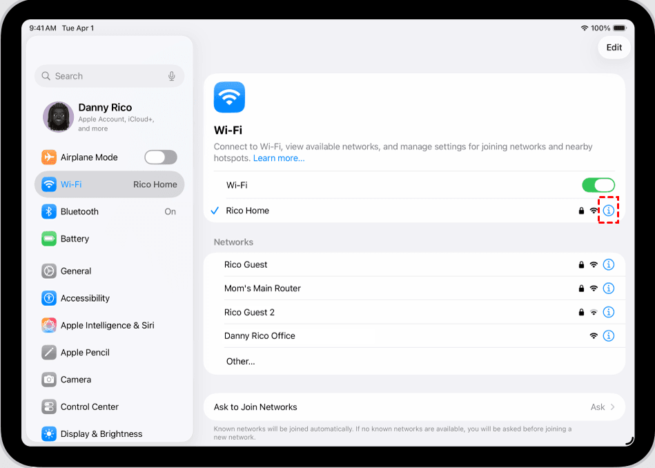Open Danny Rico Apple Account
Screen dimensions: 655x468
110,117
